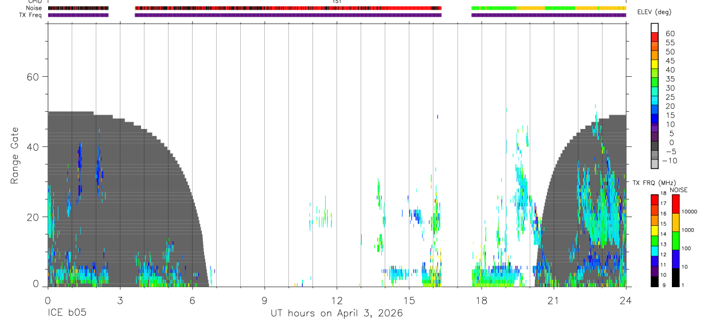
Task: Select the red segment of ELEV color bar
Action: pos(655,37)
